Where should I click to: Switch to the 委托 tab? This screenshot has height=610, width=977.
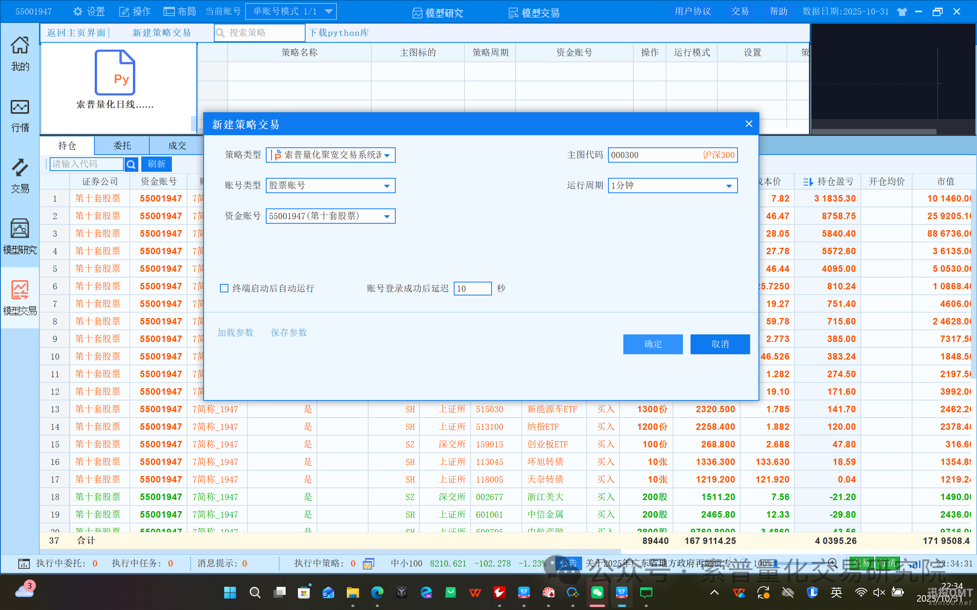[122, 146]
